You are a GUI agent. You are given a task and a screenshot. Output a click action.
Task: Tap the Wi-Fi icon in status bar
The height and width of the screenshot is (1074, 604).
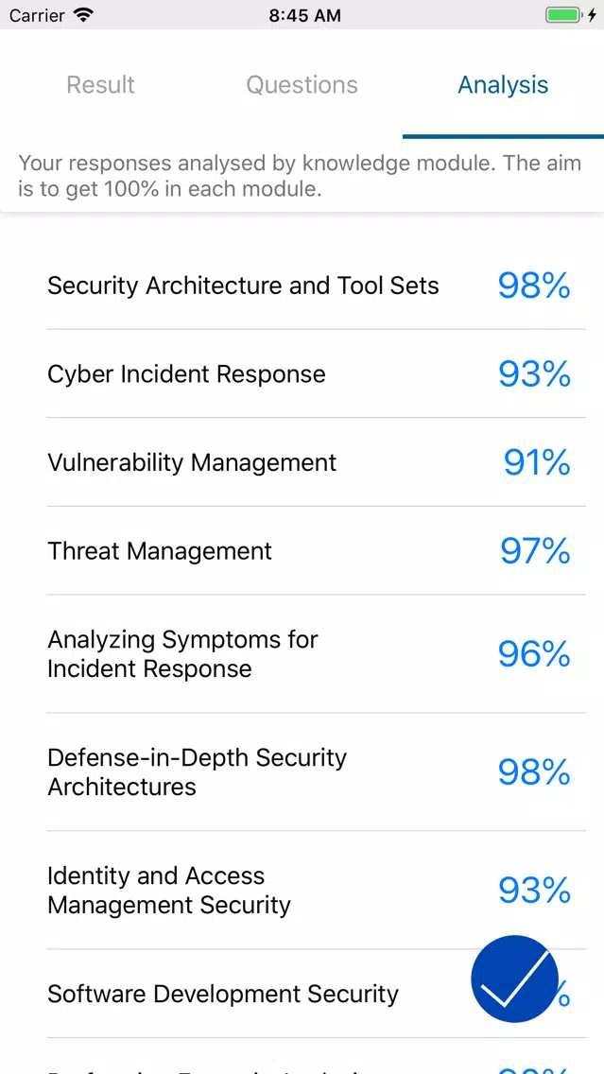click(x=83, y=15)
